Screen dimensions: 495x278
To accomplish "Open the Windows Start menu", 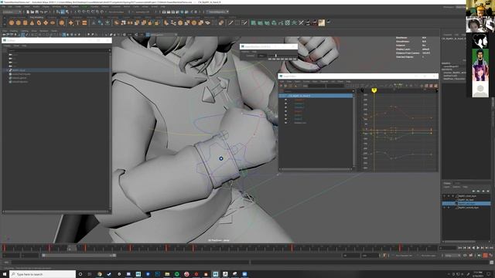I will 5,274.
